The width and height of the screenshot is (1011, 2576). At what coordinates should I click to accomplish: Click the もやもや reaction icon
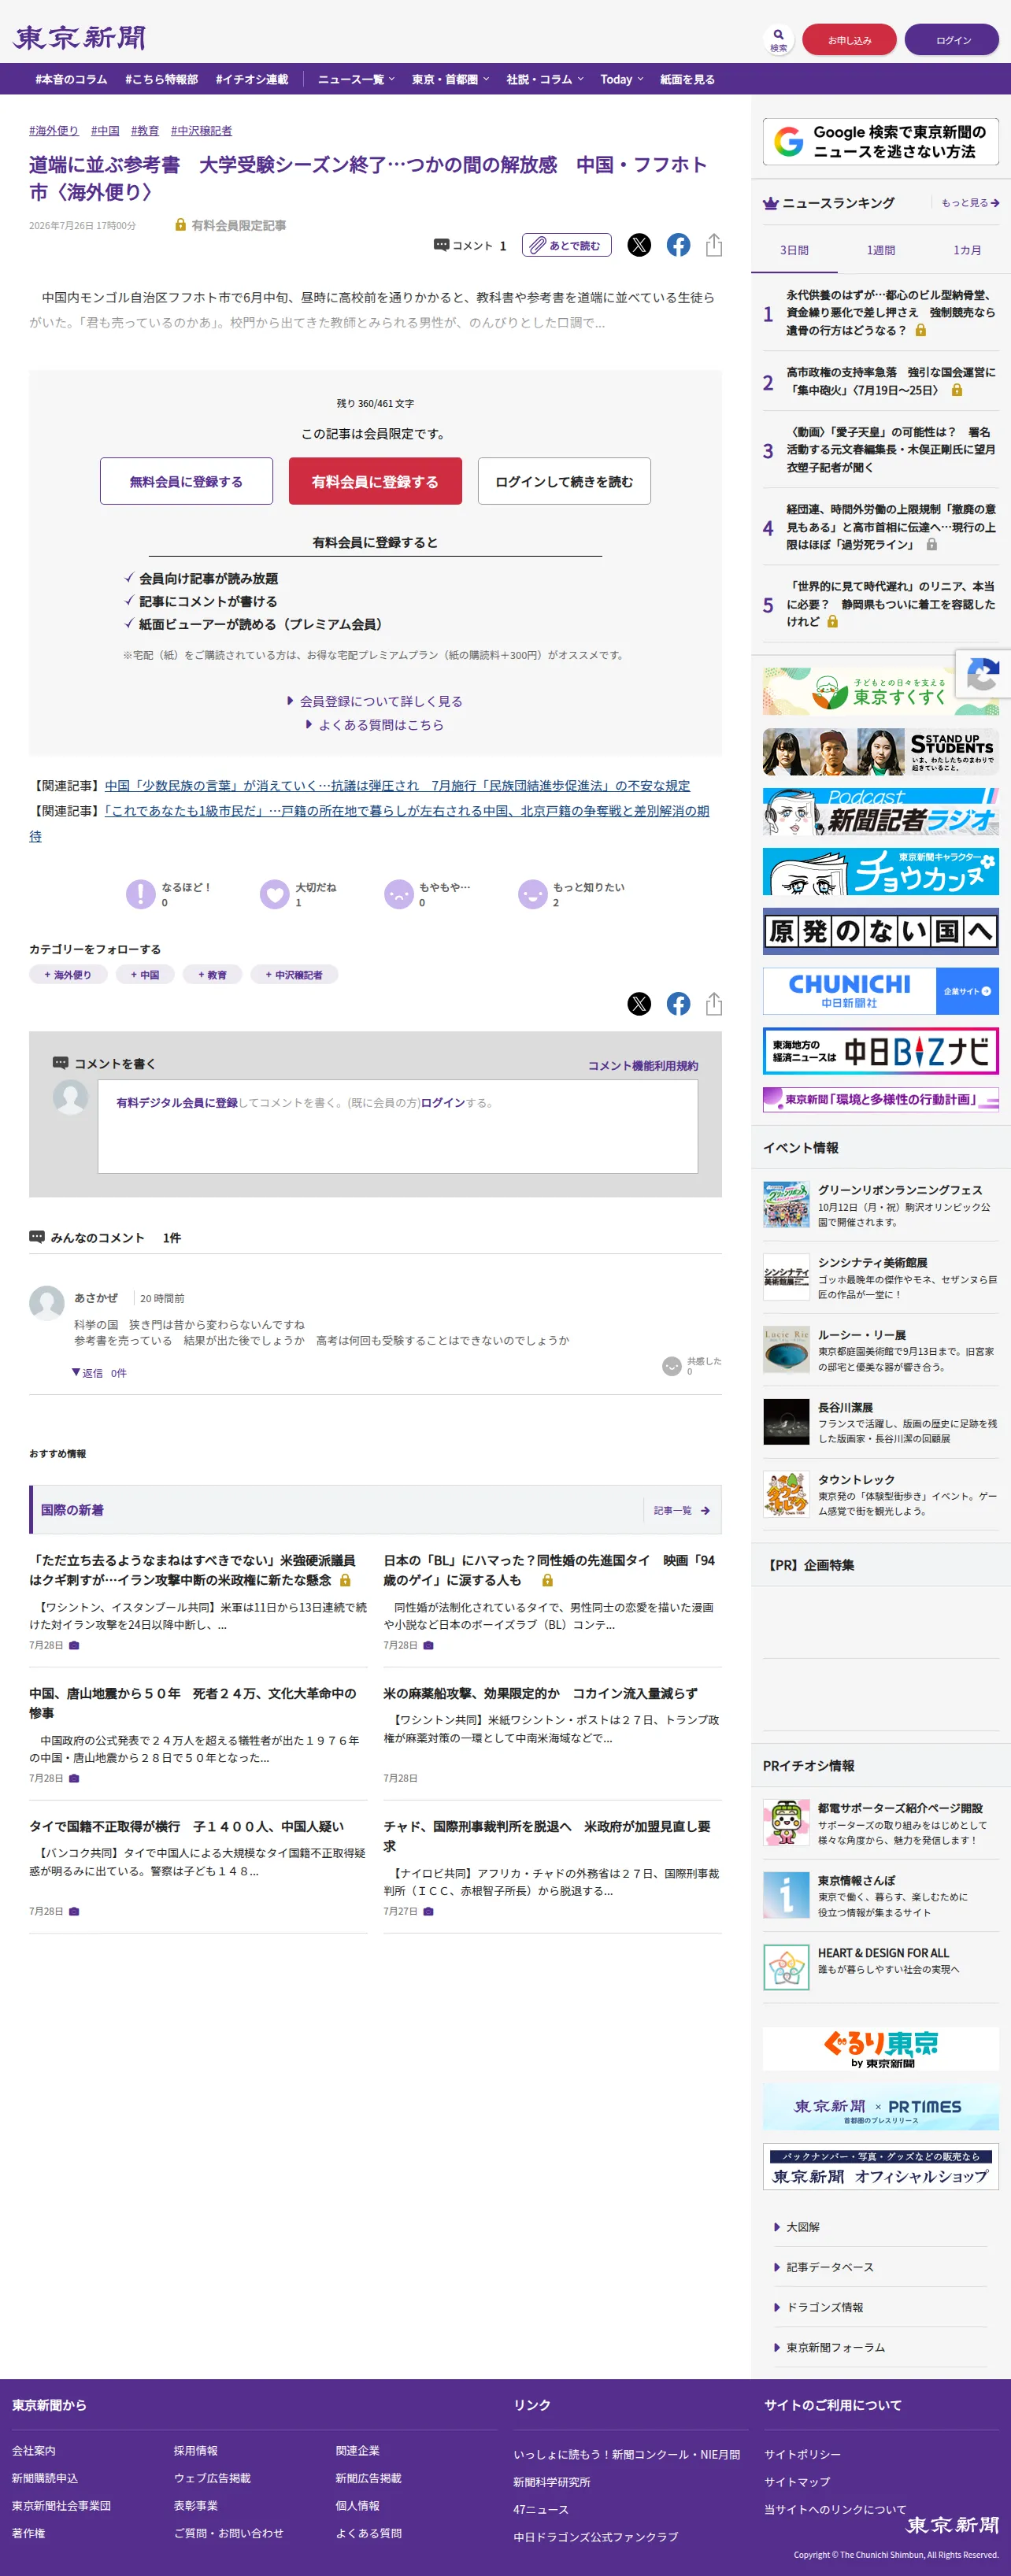[x=398, y=893]
